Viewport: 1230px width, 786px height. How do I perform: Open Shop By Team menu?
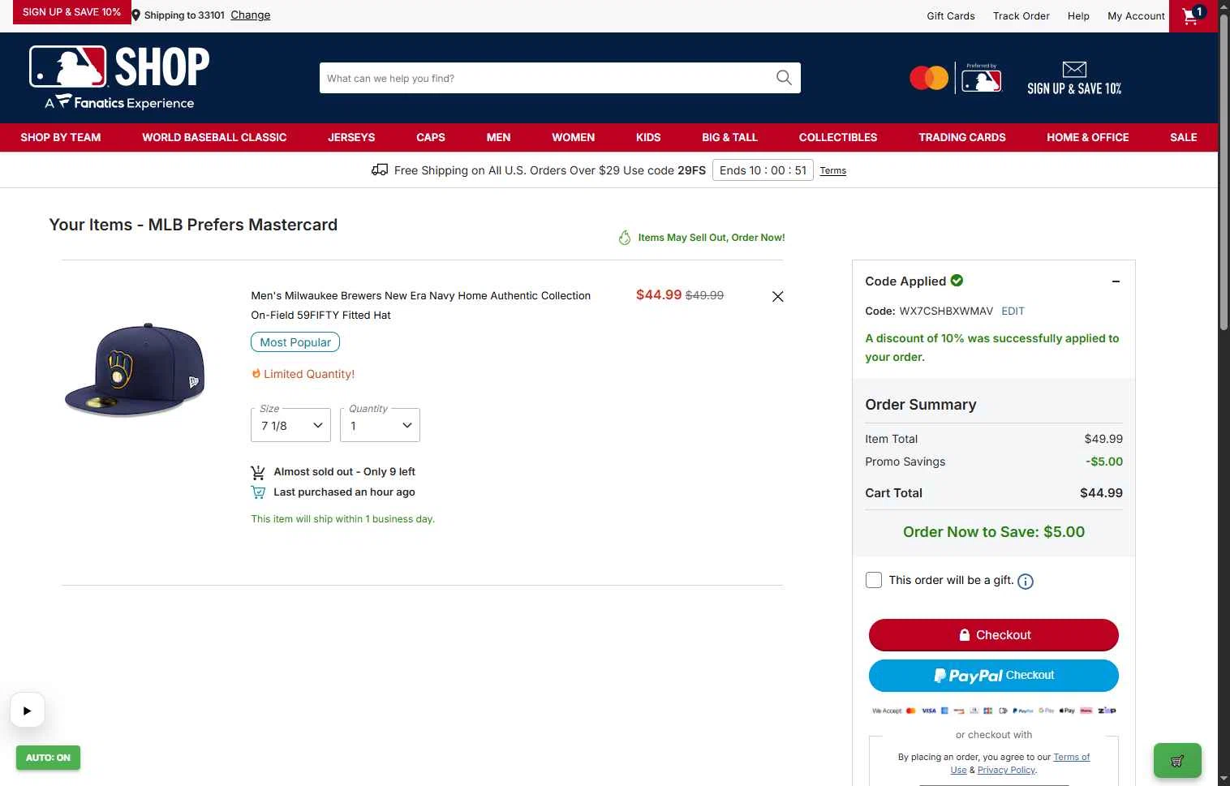pyautogui.click(x=61, y=137)
